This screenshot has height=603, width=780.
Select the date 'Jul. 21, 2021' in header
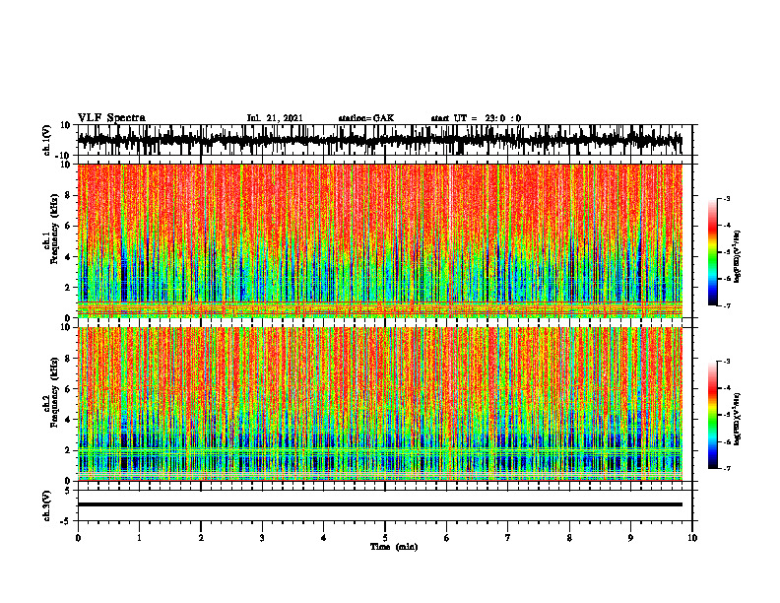[x=275, y=118]
